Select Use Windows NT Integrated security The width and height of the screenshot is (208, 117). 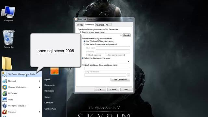[84, 41]
